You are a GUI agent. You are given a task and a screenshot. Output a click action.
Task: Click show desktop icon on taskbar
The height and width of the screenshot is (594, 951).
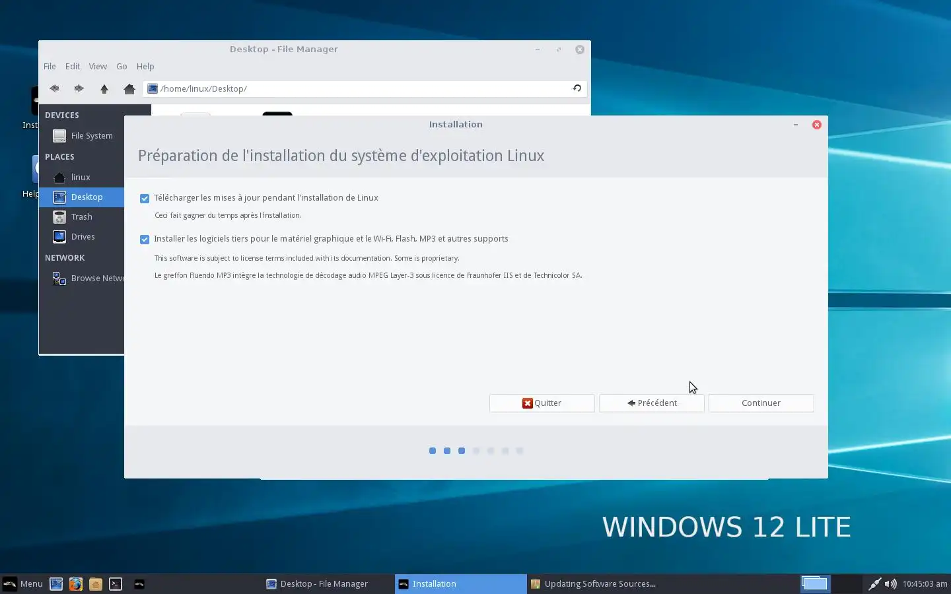[56, 584]
